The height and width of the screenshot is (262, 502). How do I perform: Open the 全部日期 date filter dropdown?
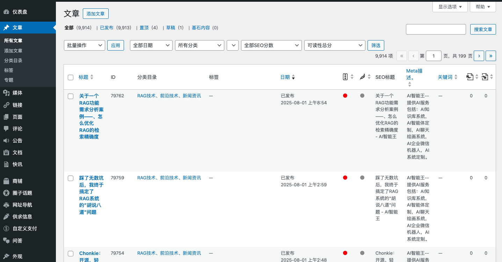(x=151, y=45)
